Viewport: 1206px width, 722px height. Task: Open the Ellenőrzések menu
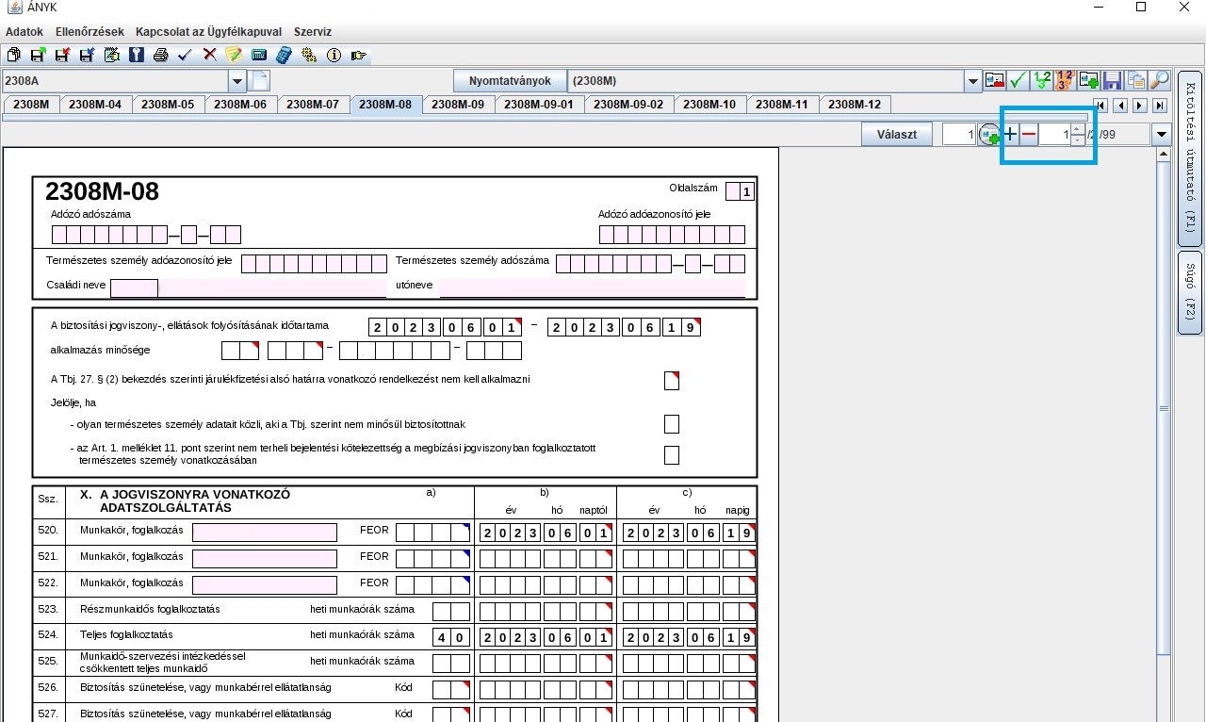coord(89,31)
